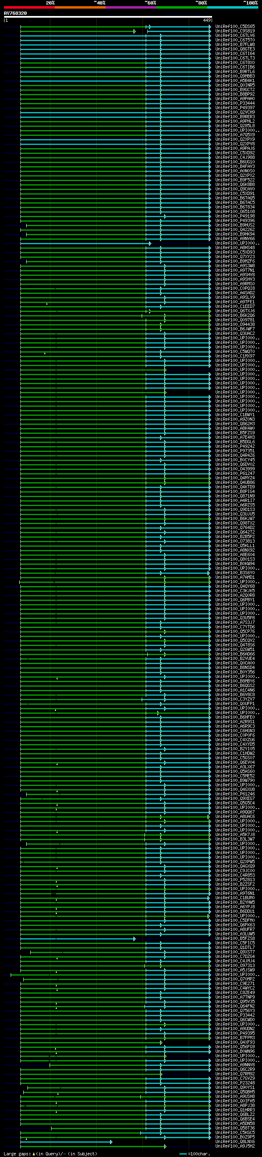Select hit label UniRef100_P49397
This screenshot has width=262, height=1157.
[x=235, y=108]
